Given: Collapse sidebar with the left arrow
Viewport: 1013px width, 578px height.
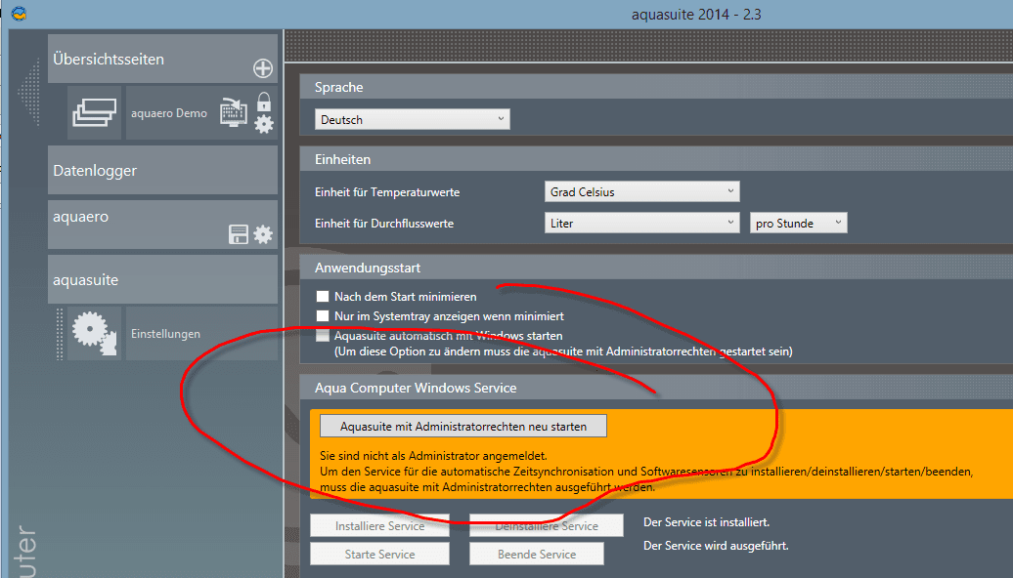Looking at the screenshot, I should (x=29, y=92).
